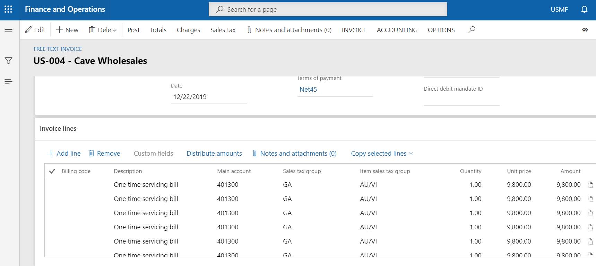Open the OPTIONS action tab
596x266 pixels.
(x=441, y=30)
